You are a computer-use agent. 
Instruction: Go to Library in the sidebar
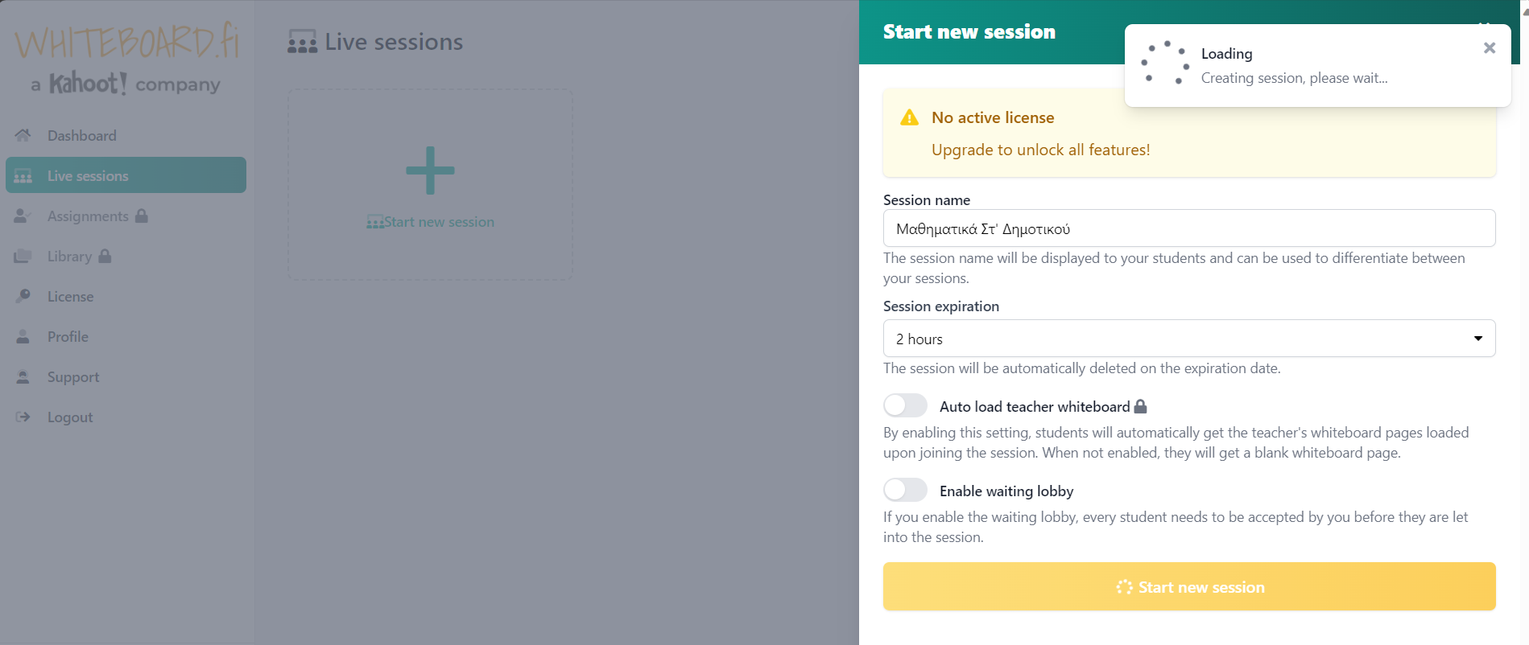69,257
